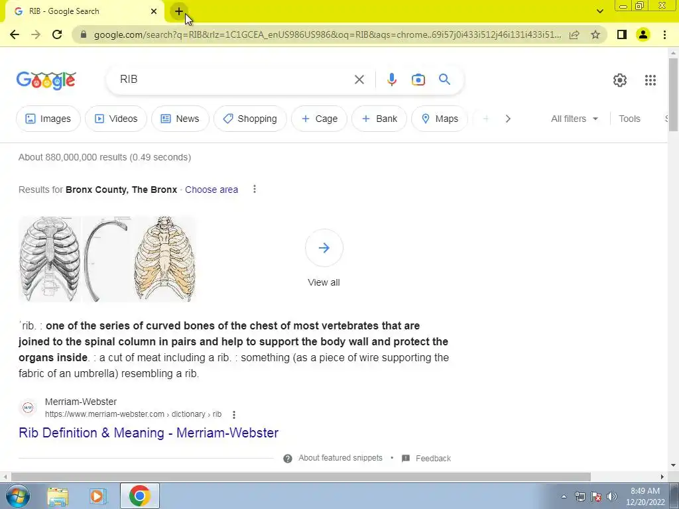Image resolution: width=679 pixels, height=509 pixels.
Task: Show more filter chips arrow
Action: (508, 119)
